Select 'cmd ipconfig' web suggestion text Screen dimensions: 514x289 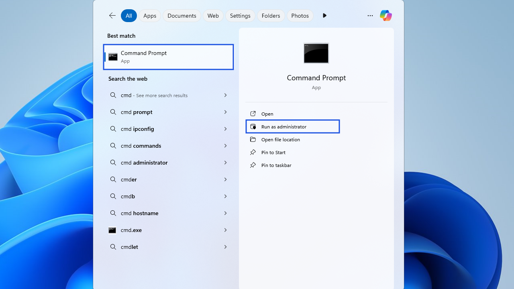(137, 129)
